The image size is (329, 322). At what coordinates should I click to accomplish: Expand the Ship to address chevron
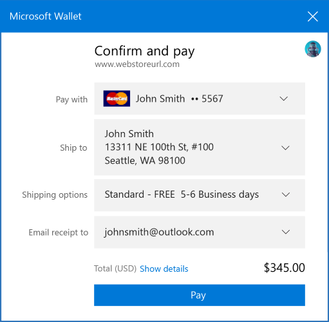285,147
